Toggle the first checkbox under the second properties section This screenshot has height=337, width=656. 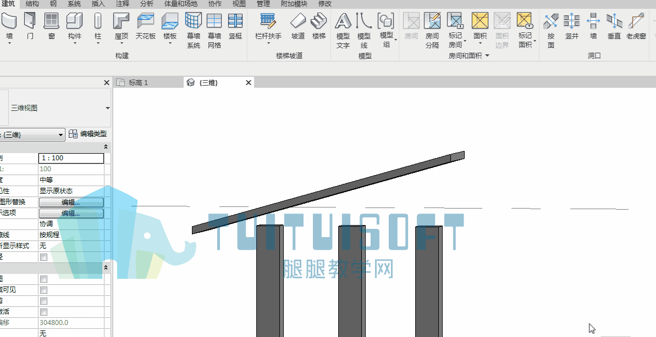coord(43,279)
